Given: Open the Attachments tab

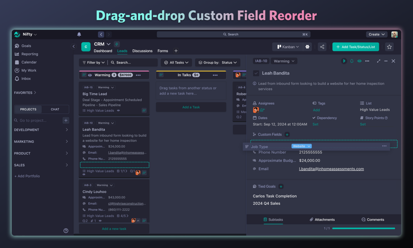Looking at the screenshot, I should point(322,220).
